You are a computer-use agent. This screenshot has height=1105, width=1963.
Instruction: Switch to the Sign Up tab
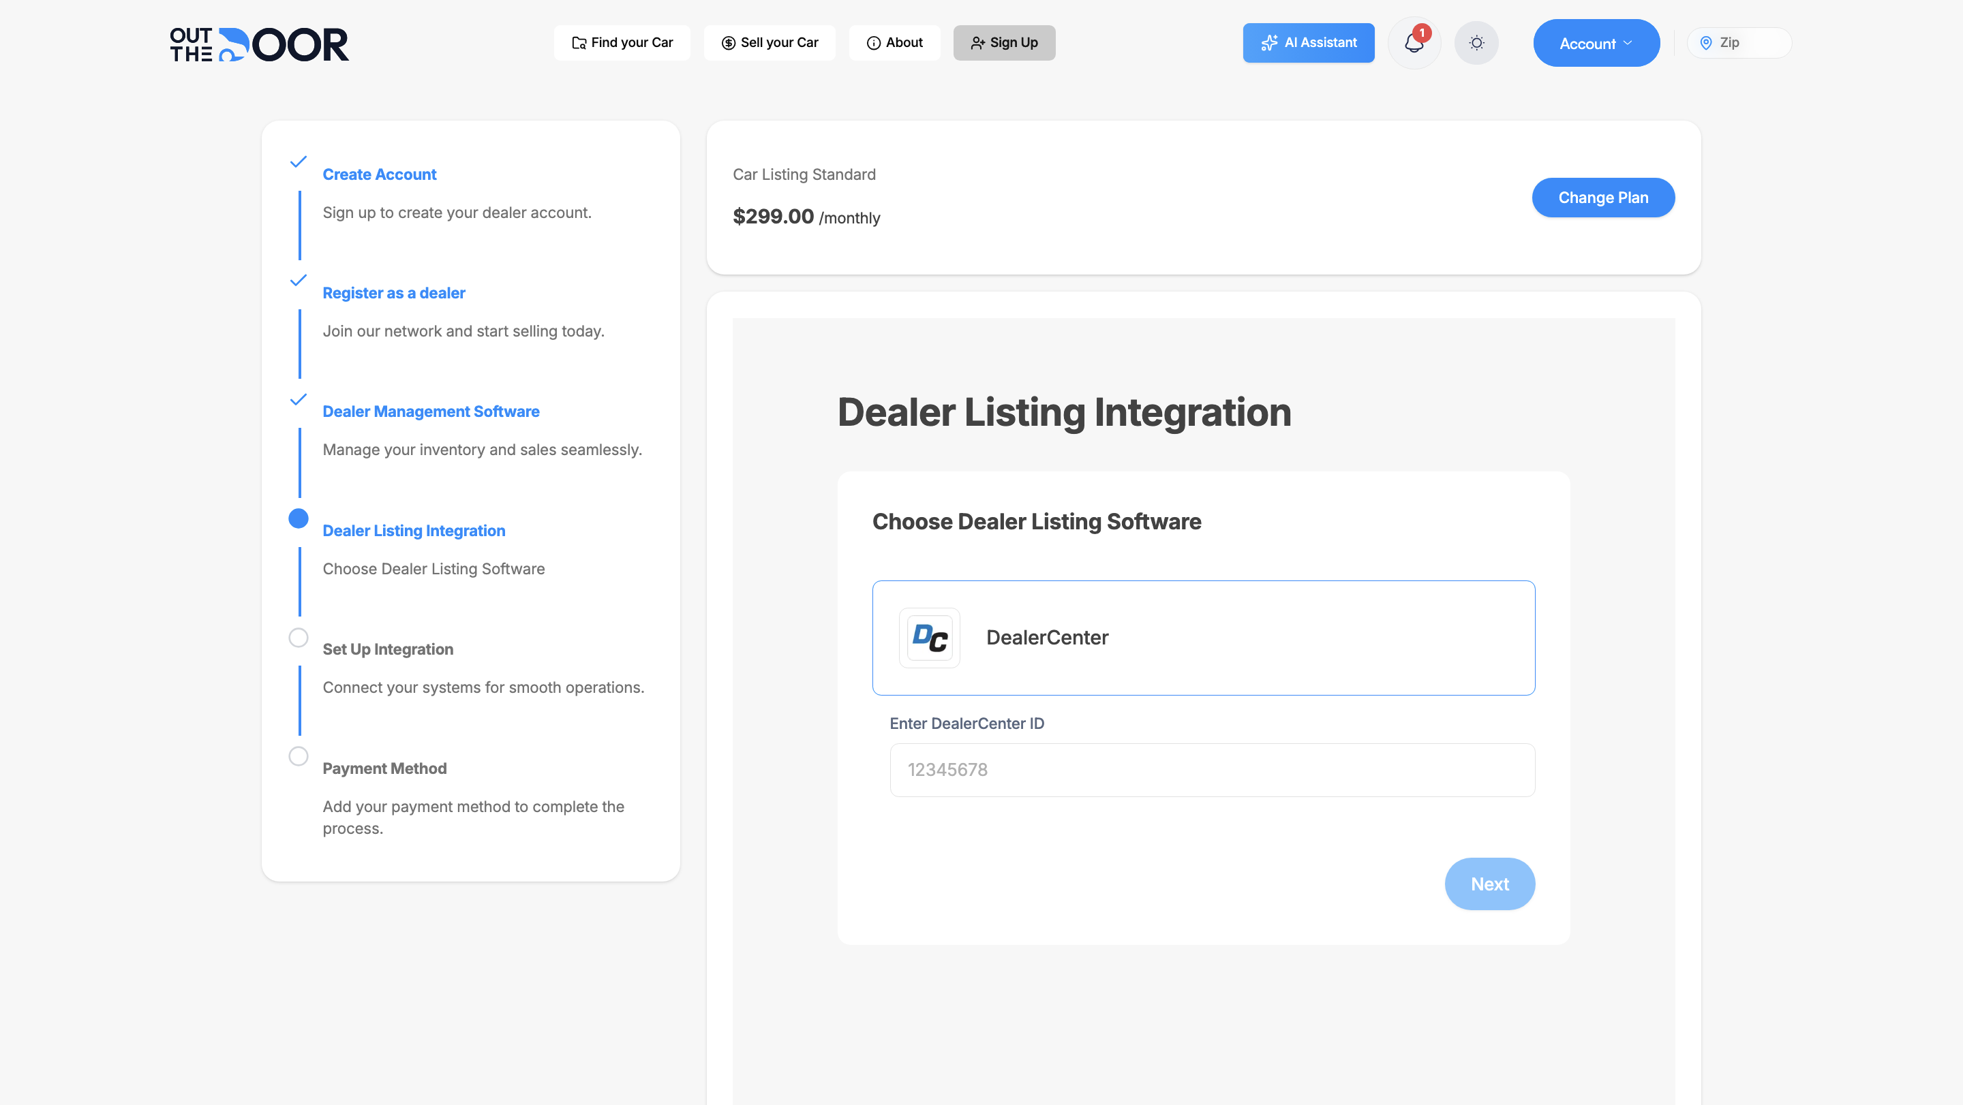[x=1005, y=43]
